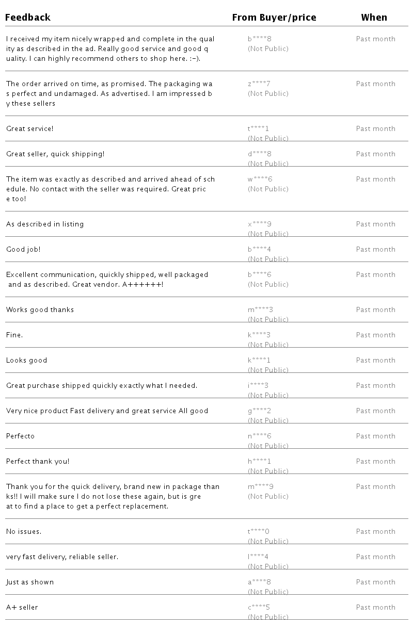This screenshot has width=413, height=620.
Task: Select buyer h****1 username
Action: tap(260, 461)
